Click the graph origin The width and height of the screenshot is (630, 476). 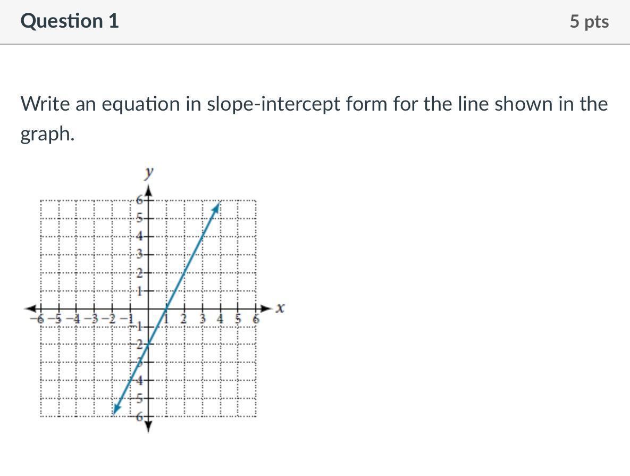[148, 309]
